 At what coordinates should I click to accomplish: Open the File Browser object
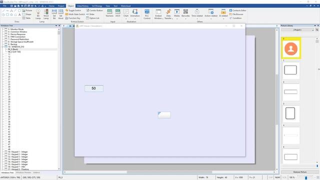tap(236, 14)
